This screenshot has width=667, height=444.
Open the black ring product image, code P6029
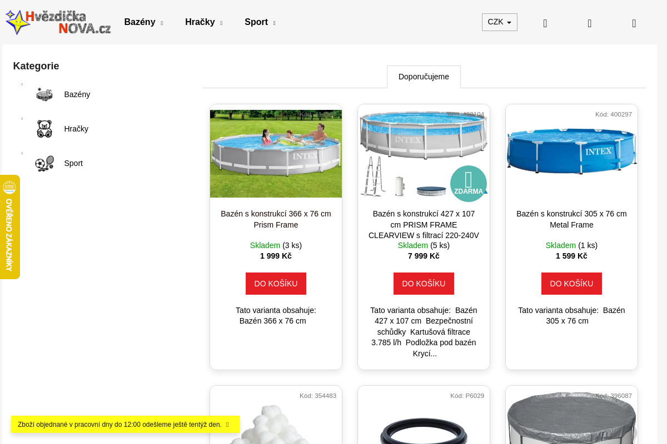point(424,430)
